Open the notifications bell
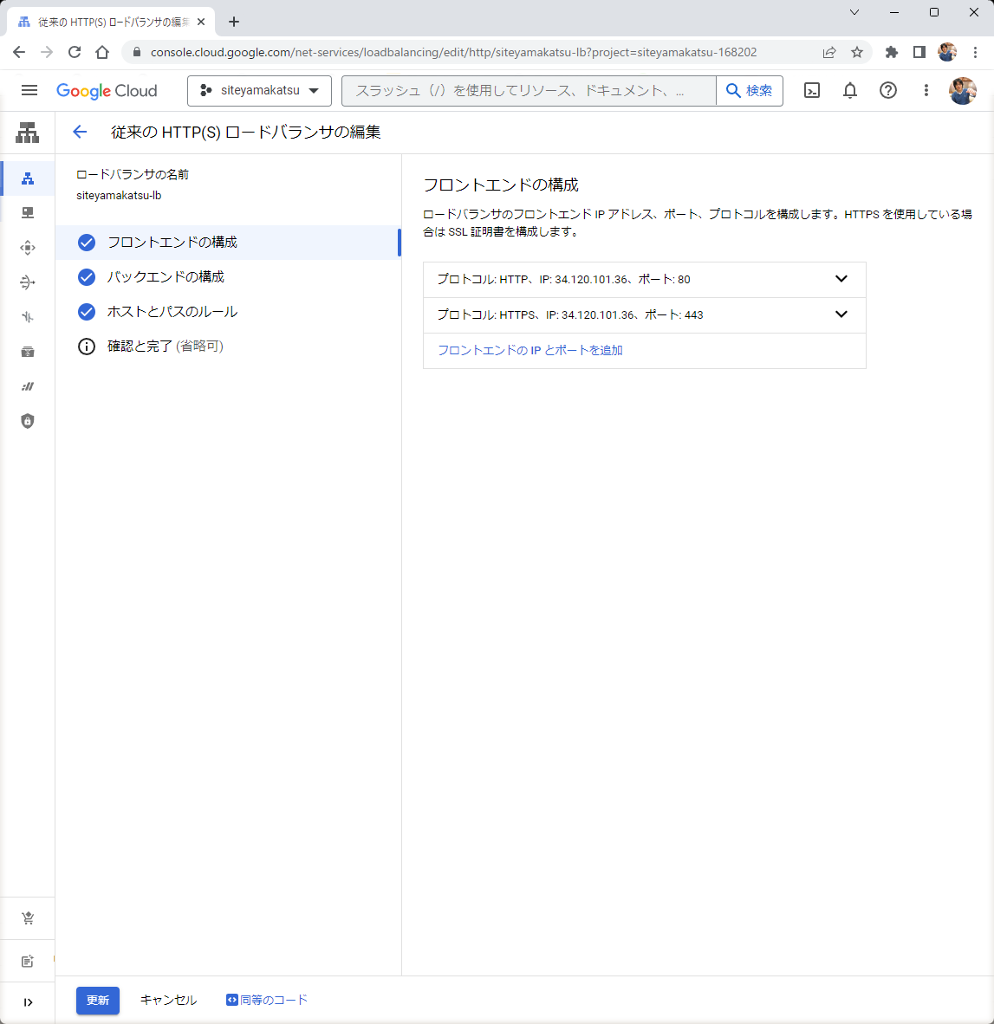Screen dimensions: 994x1024 [850, 90]
